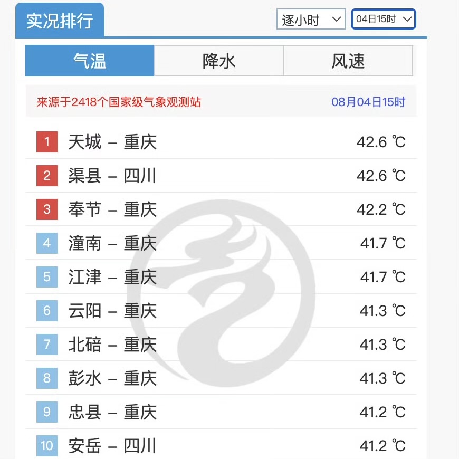Click the red rank 1 badge
Screen dimensions: 459x459
click(47, 142)
